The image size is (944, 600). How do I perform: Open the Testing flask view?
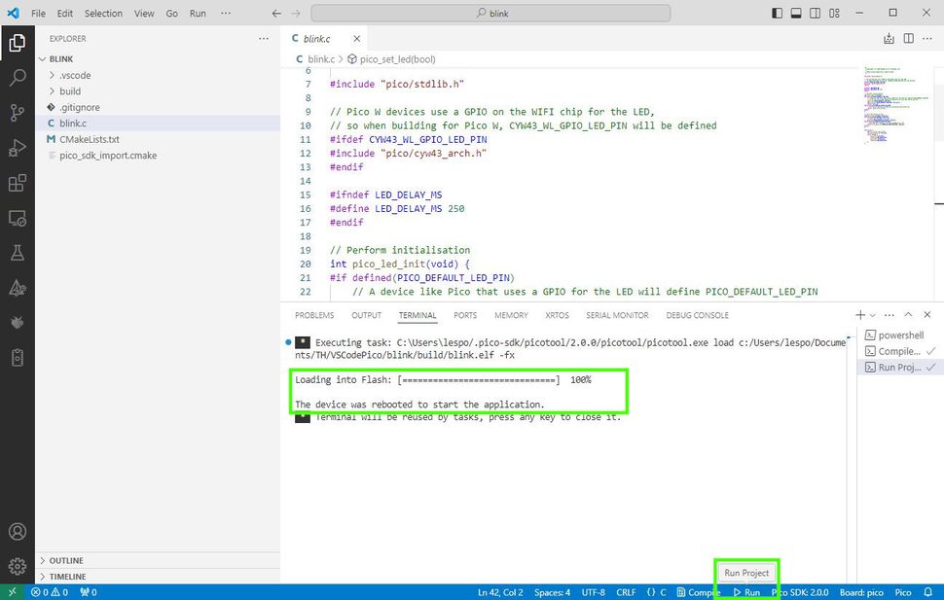point(18,253)
